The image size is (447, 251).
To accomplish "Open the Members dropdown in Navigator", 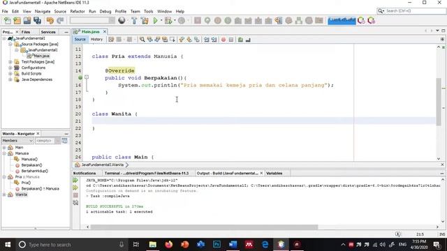I will pos(17,141).
